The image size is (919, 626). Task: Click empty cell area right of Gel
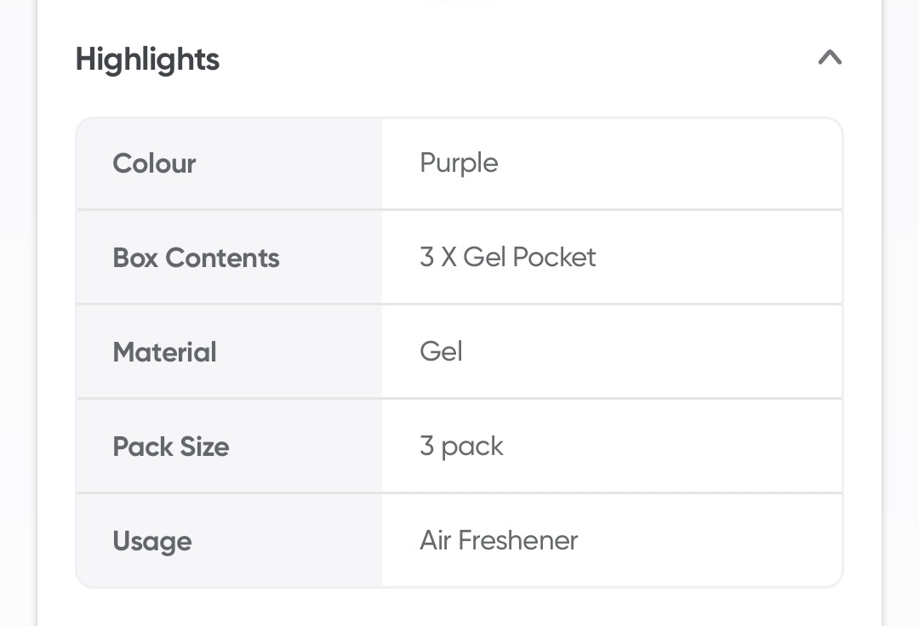click(x=664, y=352)
